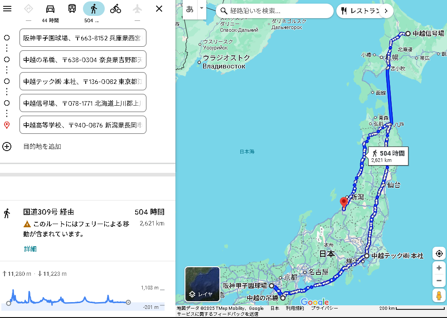
Task: Click the 函館 city label on map
Action: [x=381, y=93]
